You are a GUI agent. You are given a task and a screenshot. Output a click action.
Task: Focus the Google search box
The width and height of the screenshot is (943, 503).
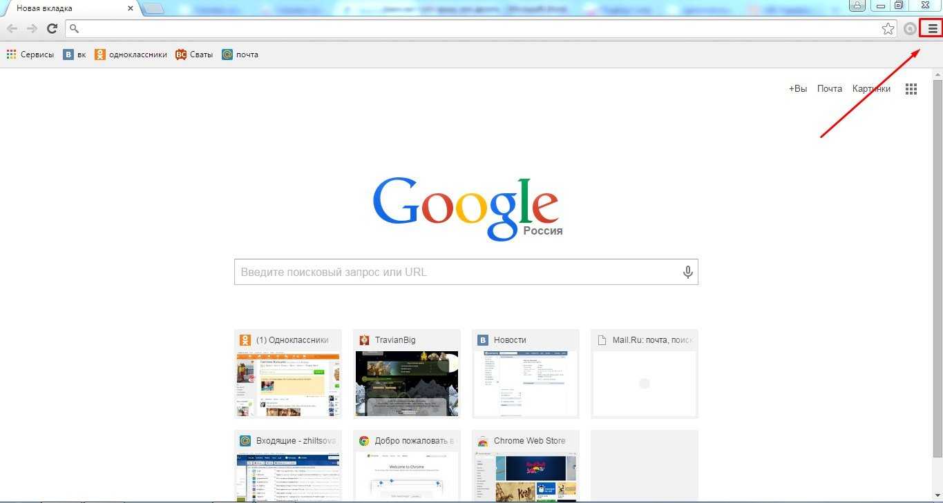click(466, 272)
